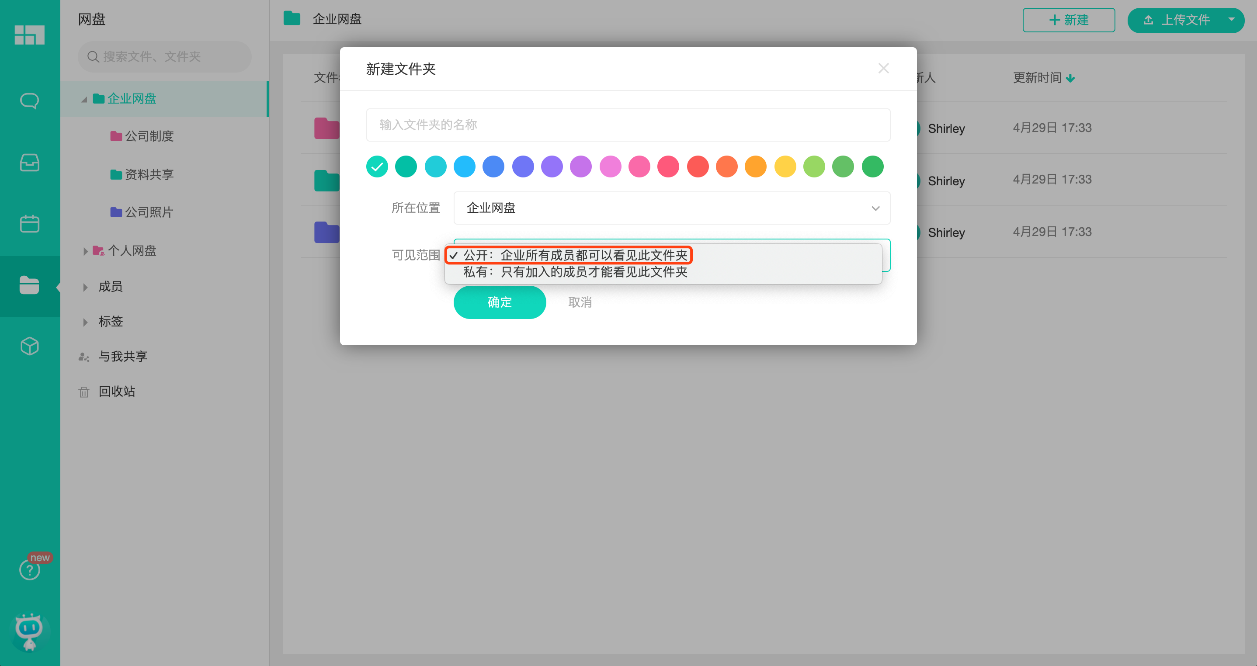
Task: Open the chat icon in the sidebar
Action: (x=30, y=101)
